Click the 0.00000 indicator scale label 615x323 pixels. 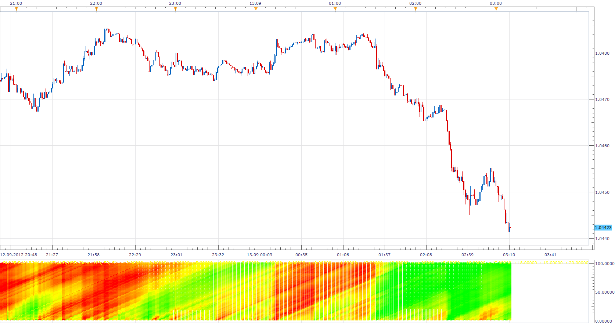coord(604,321)
